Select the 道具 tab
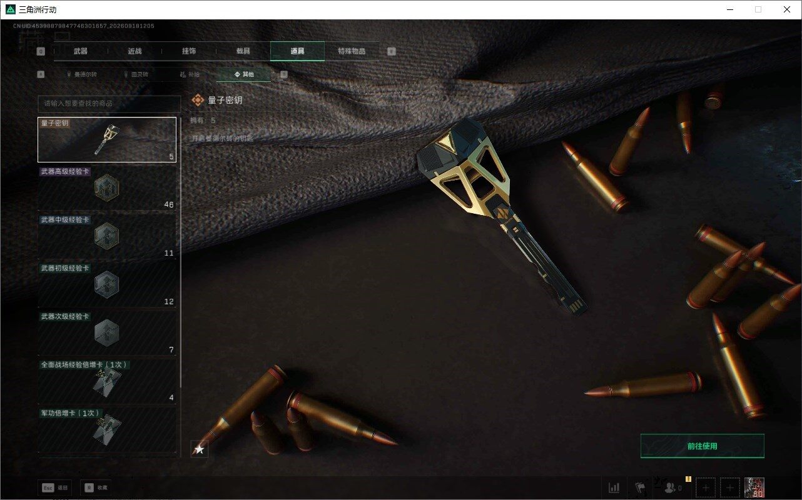The image size is (802, 500). click(297, 51)
